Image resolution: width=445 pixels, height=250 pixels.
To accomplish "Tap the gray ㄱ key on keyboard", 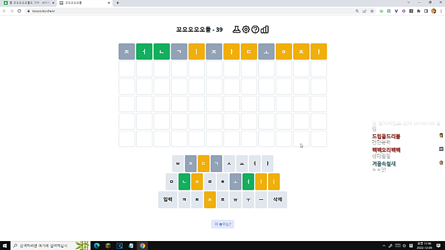I will click(216, 163).
